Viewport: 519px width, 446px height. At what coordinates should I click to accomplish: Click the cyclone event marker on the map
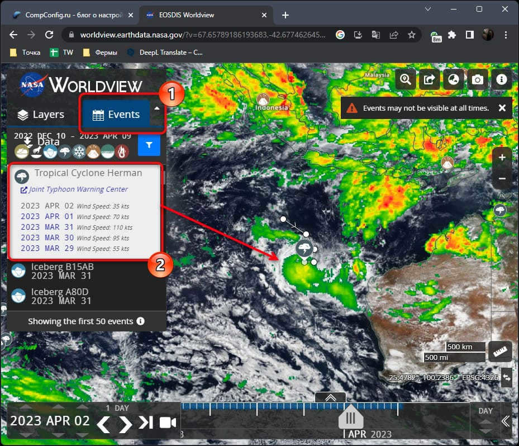[x=304, y=248]
